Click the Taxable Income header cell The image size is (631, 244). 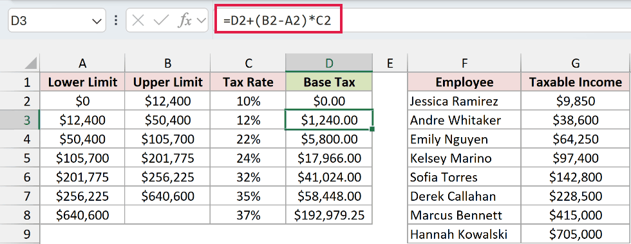pos(576,82)
